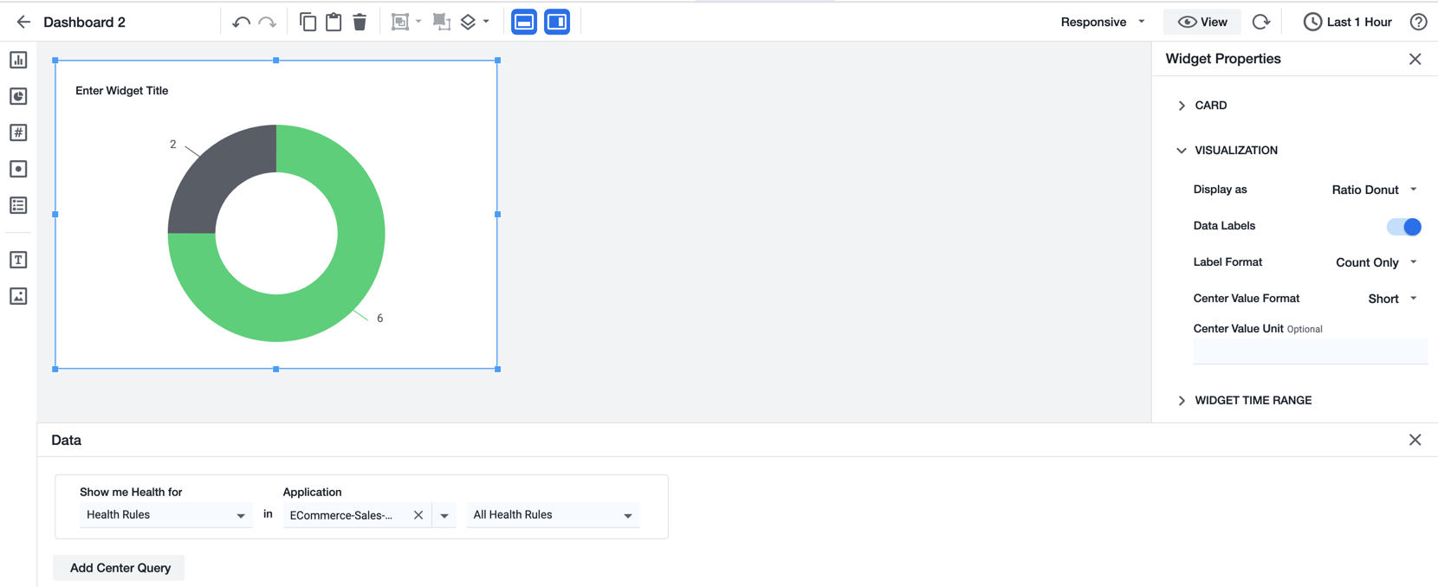The width and height of the screenshot is (1438, 587).
Task: Click the Center Value Unit field
Action: tap(1310, 352)
